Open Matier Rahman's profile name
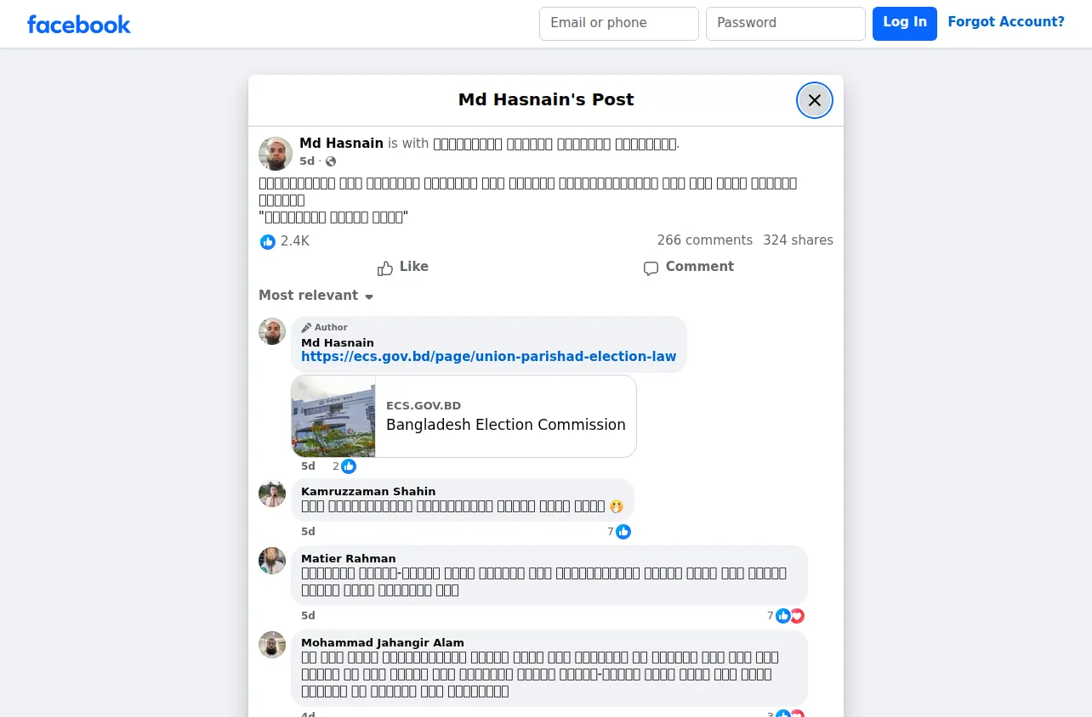Image resolution: width=1092 pixels, height=717 pixels. [349, 559]
